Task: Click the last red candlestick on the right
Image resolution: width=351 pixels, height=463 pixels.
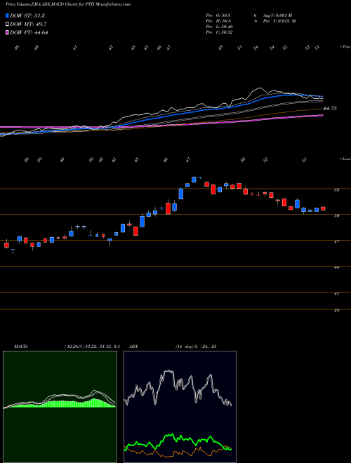Action: 323,208
